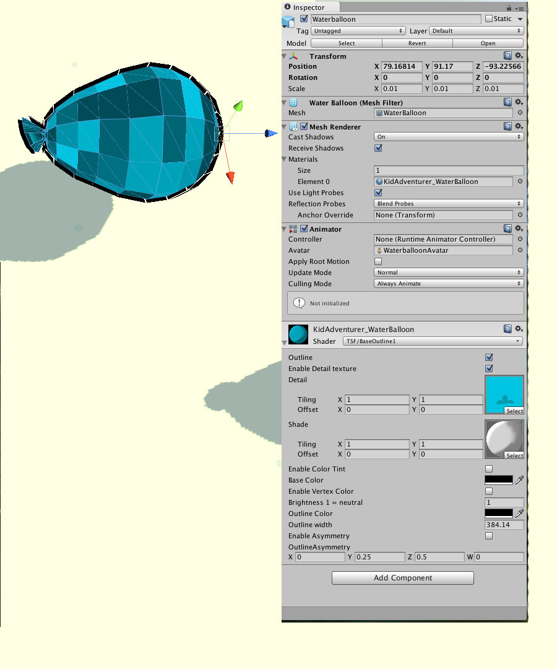Use the Base Color eyedropper
This screenshot has width=557, height=669.
pyautogui.click(x=519, y=480)
